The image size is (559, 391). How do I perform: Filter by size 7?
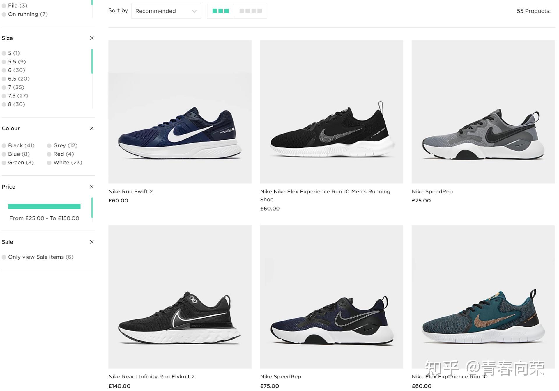(13, 87)
